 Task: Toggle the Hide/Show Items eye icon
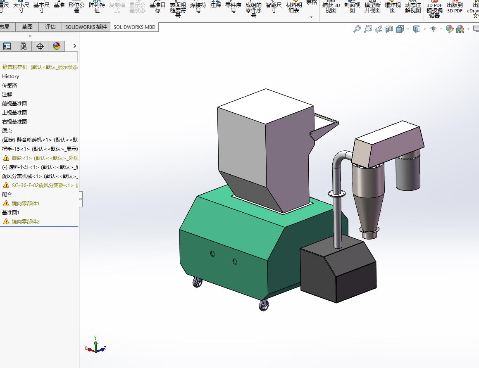(433, 29)
